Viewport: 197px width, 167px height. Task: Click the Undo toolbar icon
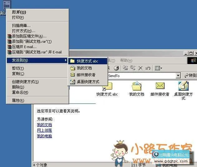(148, 68)
